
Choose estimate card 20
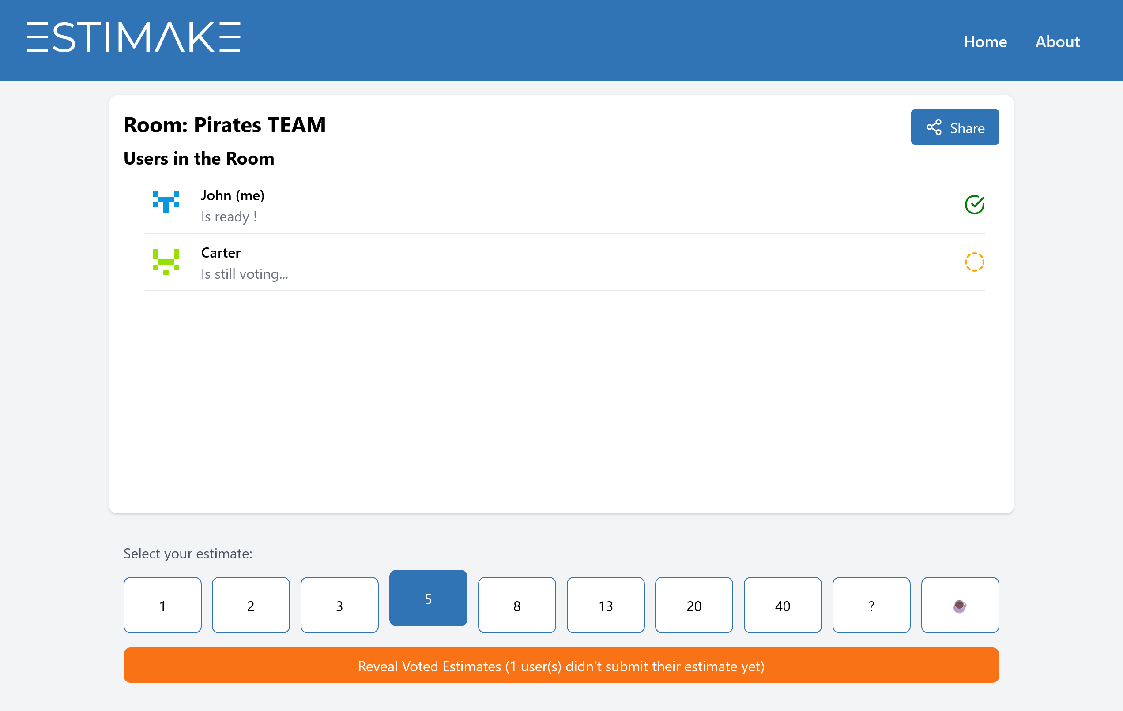coord(693,605)
